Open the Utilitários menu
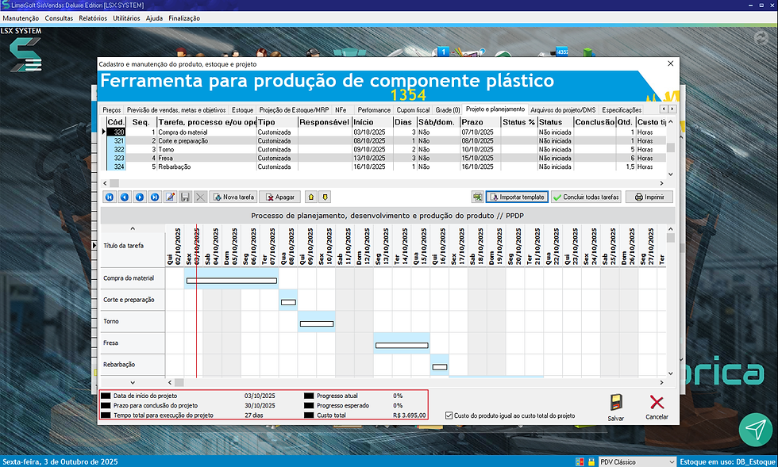Image resolution: width=778 pixels, height=467 pixels. click(x=126, y=18)
